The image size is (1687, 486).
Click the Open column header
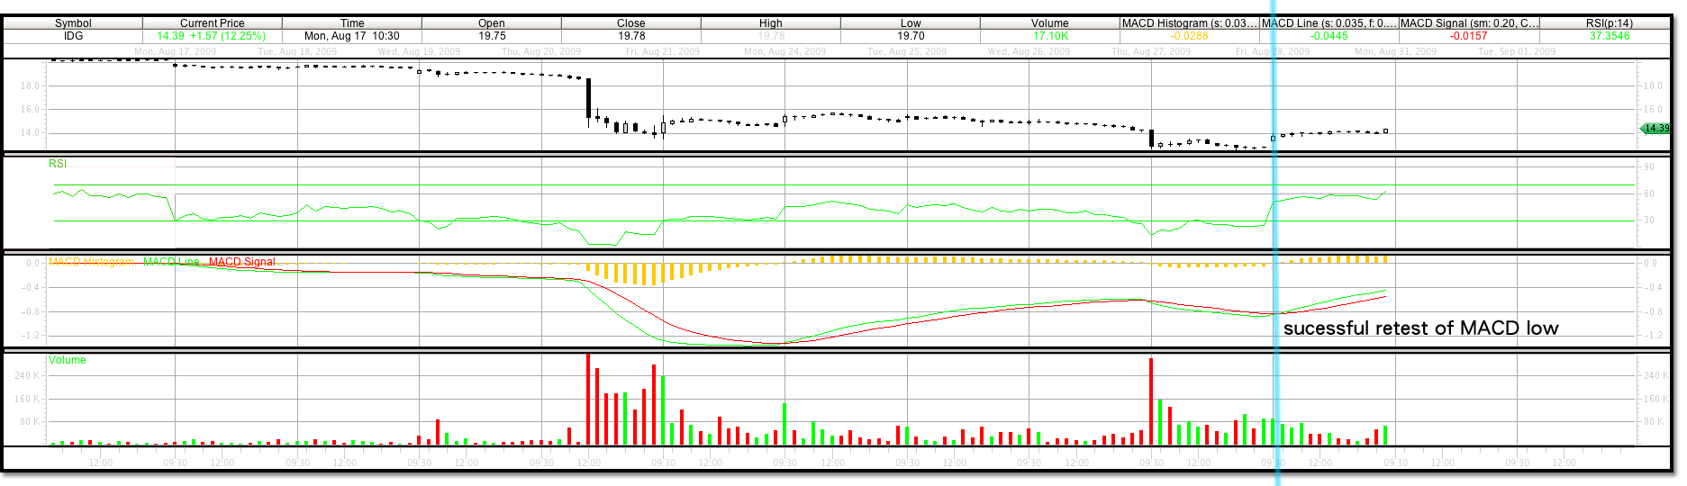coord(492,23)
